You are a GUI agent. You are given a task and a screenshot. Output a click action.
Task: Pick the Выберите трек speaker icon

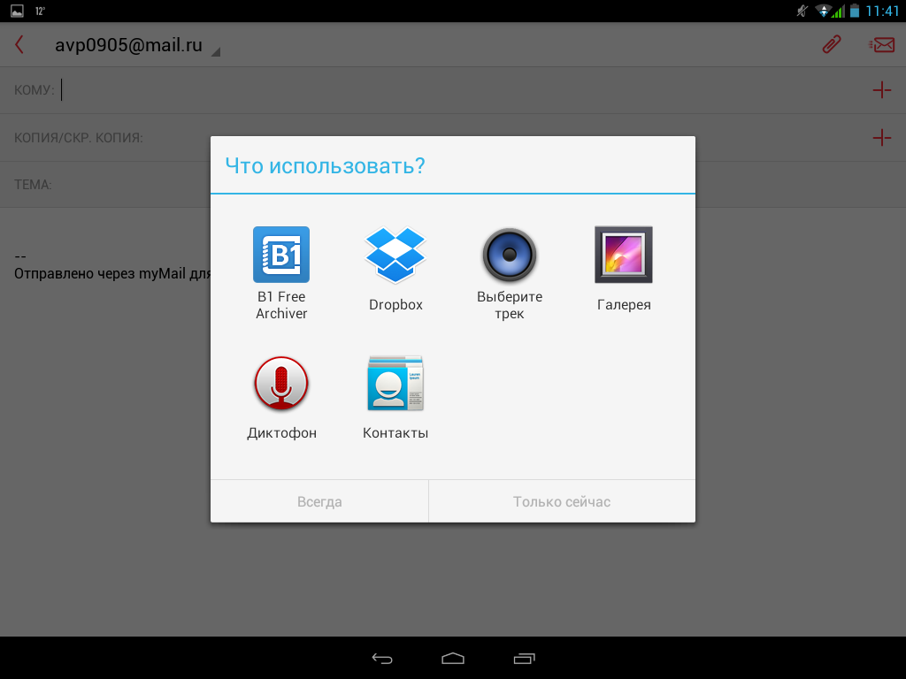(510, 255)
